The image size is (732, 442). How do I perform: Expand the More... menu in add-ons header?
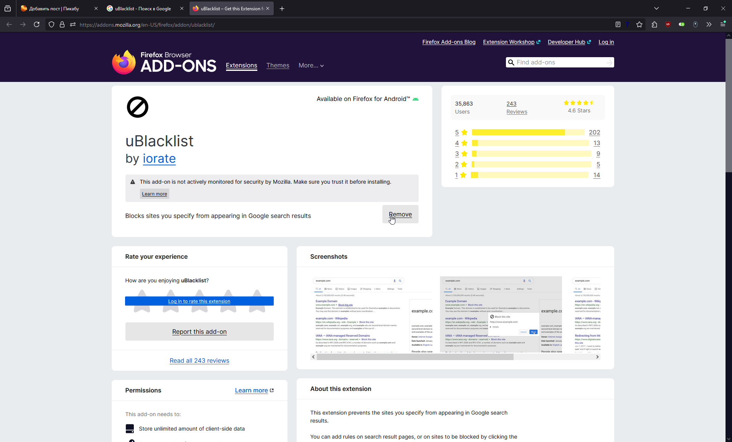click(311, 66)
